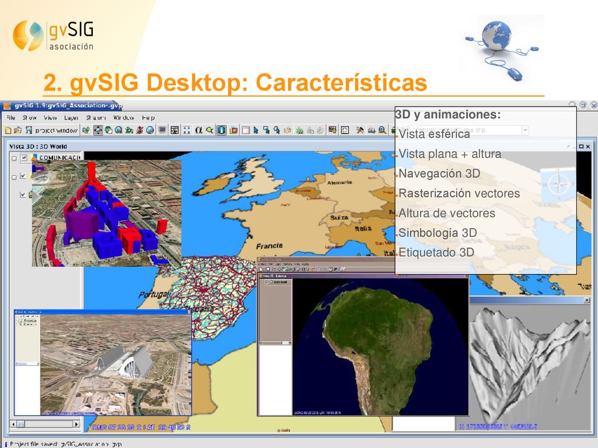Select the aerial building view window

click(x=103, y=363)
